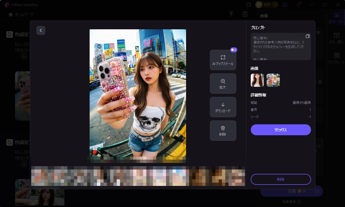Click the outlined 削除 button at the bottom

tap(281, 179)
